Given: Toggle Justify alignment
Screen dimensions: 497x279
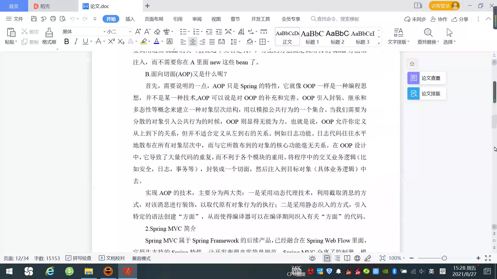Looking at the screenshot, I should pos(212,42).
